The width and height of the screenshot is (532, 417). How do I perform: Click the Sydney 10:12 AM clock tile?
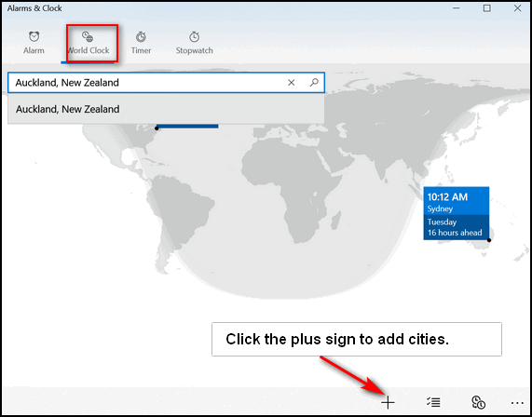pyautogui.click(x=456, y=213)
